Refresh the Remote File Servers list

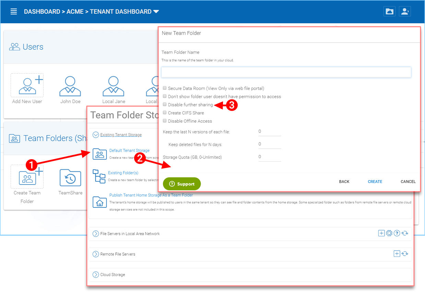pos(405,254)
